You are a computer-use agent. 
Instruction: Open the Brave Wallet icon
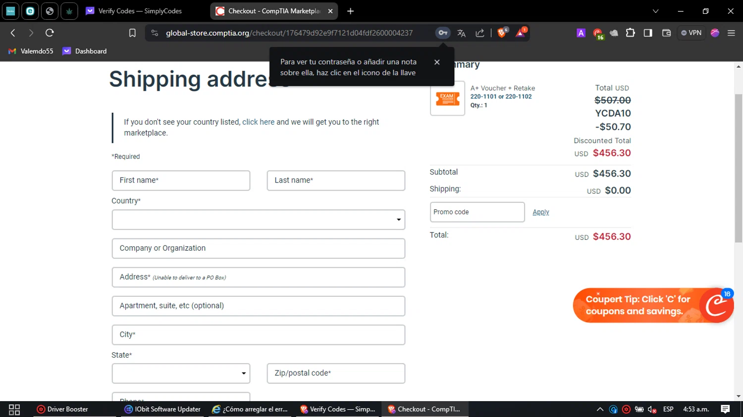coord(666,33)
